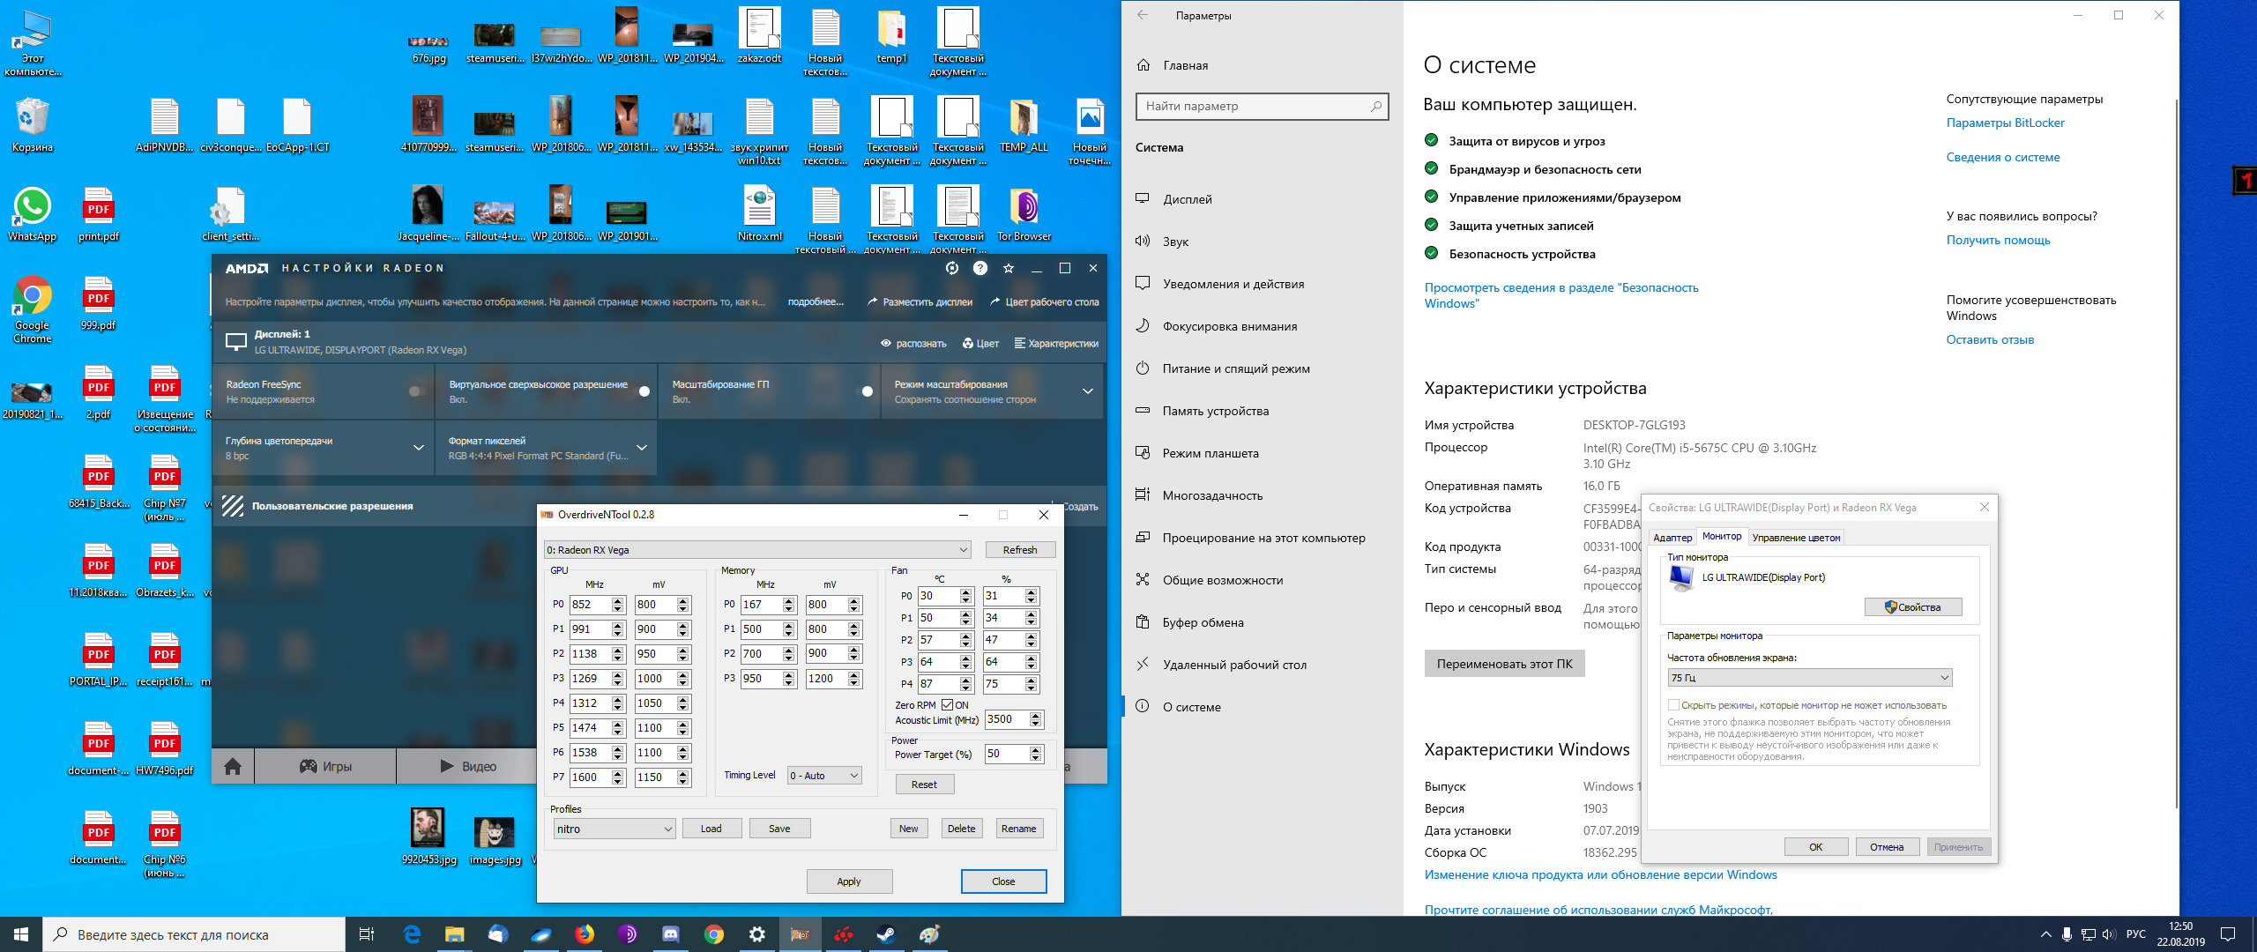Switch to the Адаптер tab
Image resolution: width=2257 pixels, height=952 pixels.
click(1672, 538)
